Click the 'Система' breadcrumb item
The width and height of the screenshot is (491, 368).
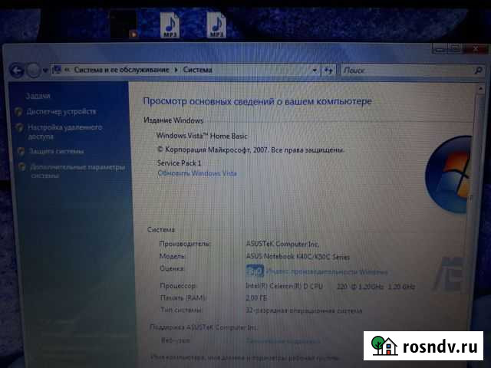(197, 70)
